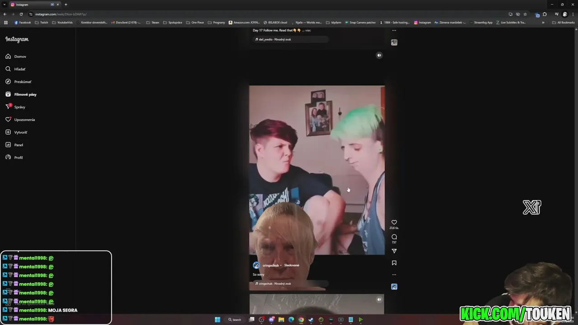Open the browser apps grid
The image size is (578, 325).
coord(6,23)
